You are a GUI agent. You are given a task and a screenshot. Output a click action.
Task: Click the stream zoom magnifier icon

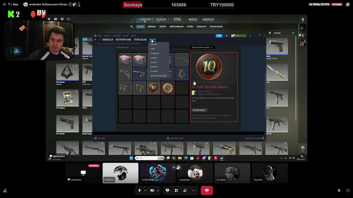point(302,156)
